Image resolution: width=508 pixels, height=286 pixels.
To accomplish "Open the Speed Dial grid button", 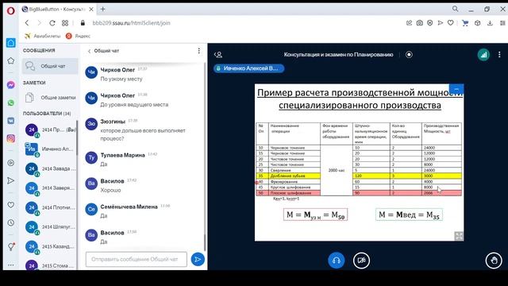I will click(65, 23).
